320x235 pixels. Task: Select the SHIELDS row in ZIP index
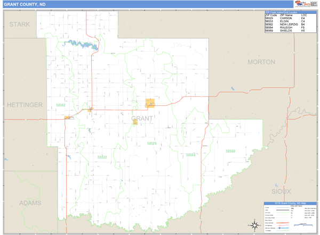click(x=286, y=31)
